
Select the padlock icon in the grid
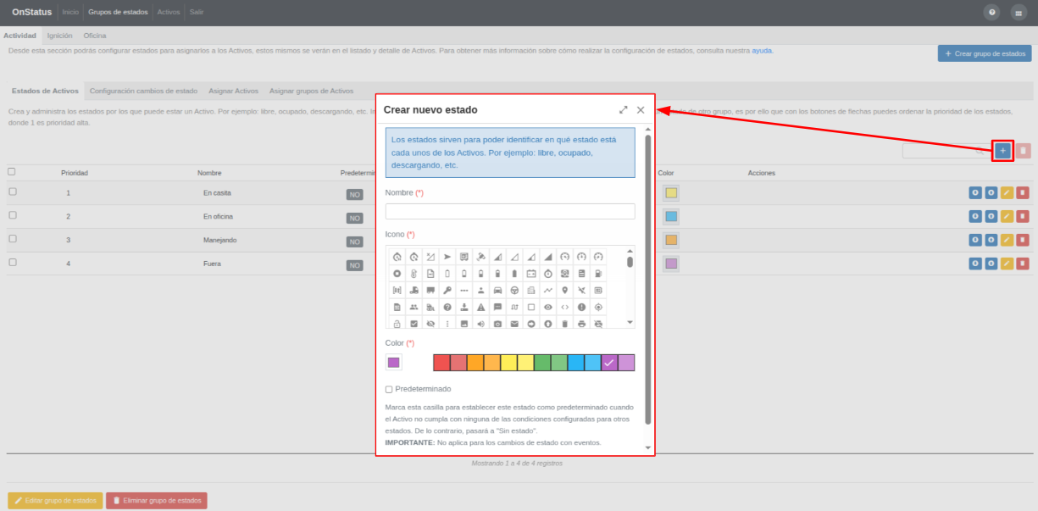[x=397, y=324]
